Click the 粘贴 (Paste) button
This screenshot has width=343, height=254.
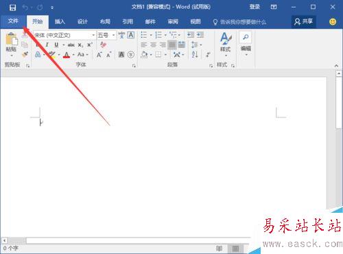11,42
